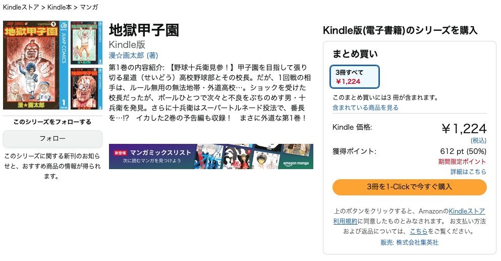This screenshot has height=261, width=501.
Task: Open the マンガミックスリスト banner
Action: pos(211,156)
